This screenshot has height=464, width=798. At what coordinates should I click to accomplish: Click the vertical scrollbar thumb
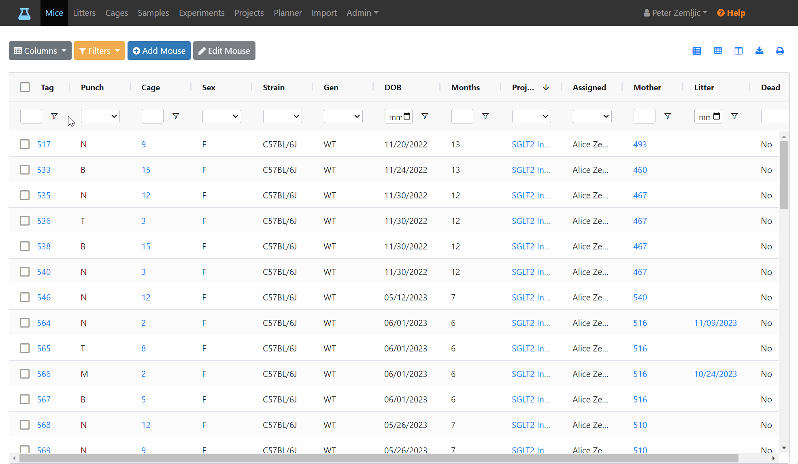[784, 175]
